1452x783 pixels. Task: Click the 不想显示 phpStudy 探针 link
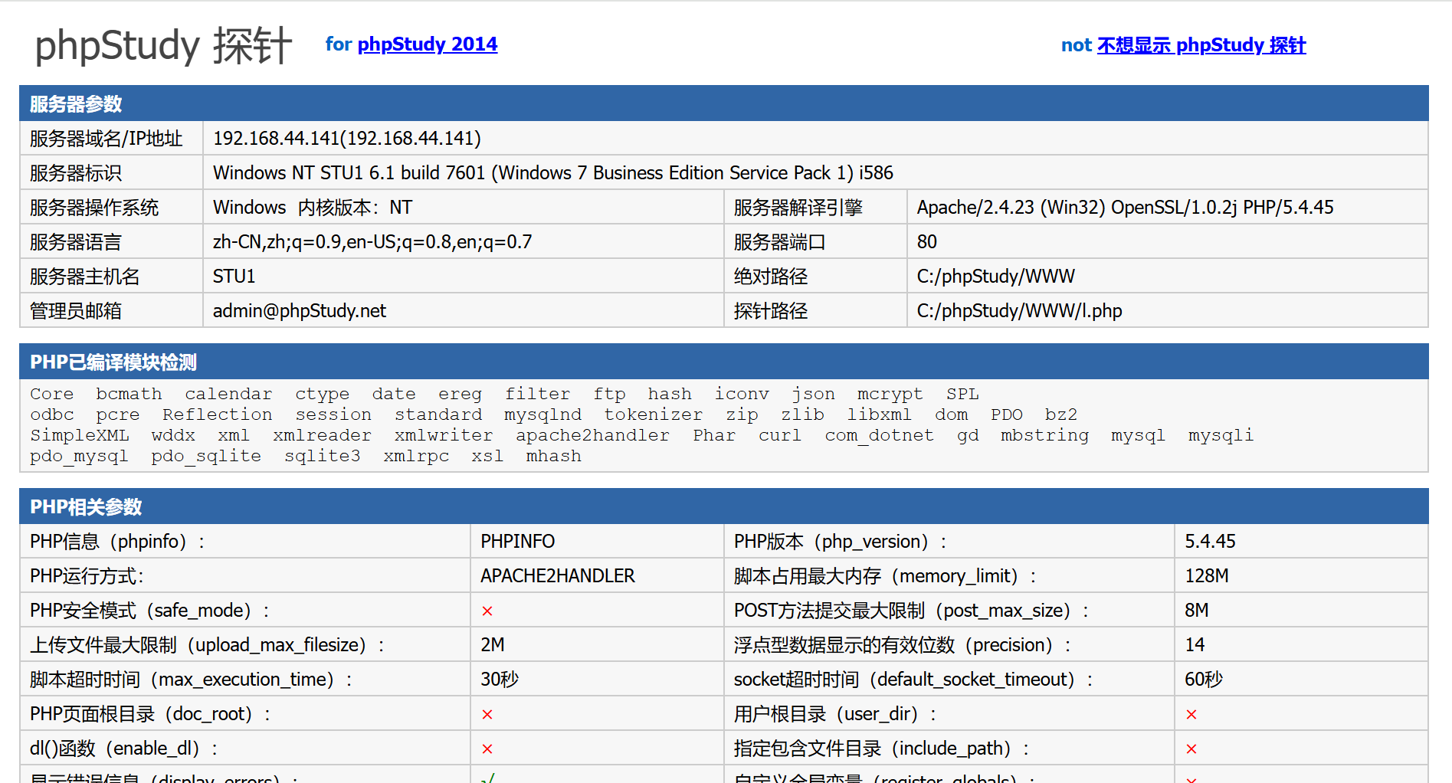[x=1201, y=45]
